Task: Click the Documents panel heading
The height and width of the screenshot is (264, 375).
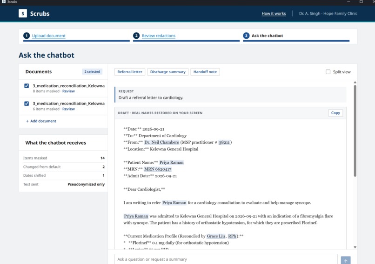Action: coord(39,72)
